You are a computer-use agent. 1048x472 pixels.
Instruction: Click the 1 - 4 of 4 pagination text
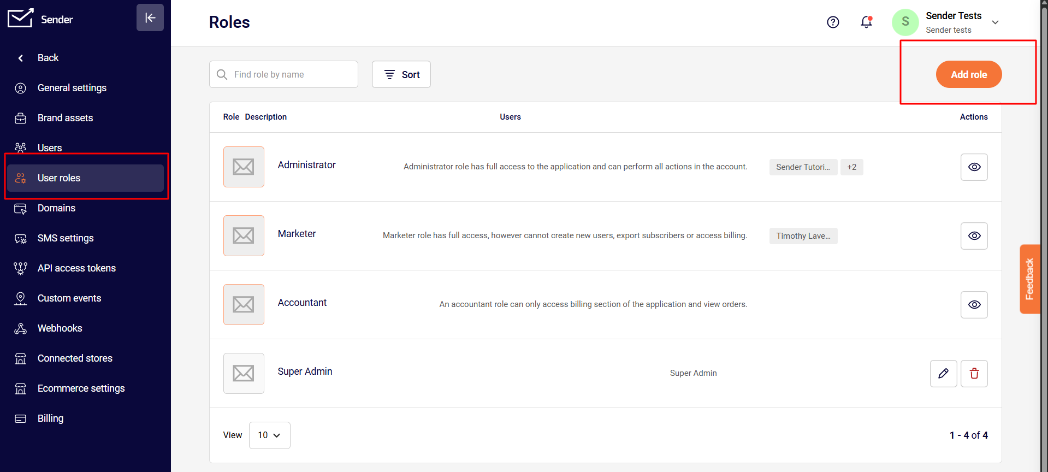pos(969,435)
